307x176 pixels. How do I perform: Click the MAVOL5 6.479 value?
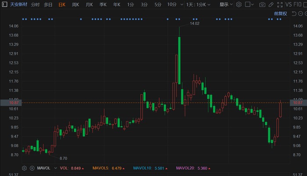(x=117, y=168)
